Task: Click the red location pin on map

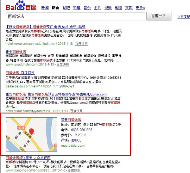Action: 31,131
